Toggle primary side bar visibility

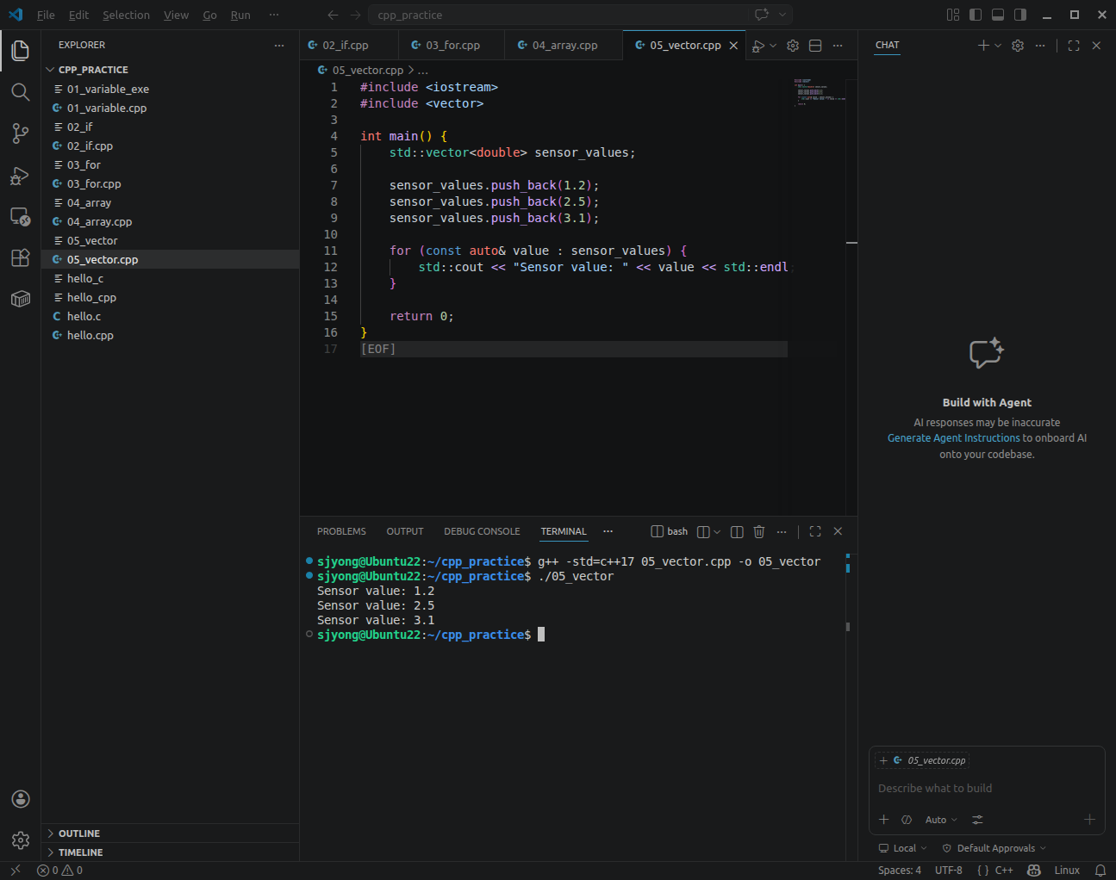tap(976, 15)
